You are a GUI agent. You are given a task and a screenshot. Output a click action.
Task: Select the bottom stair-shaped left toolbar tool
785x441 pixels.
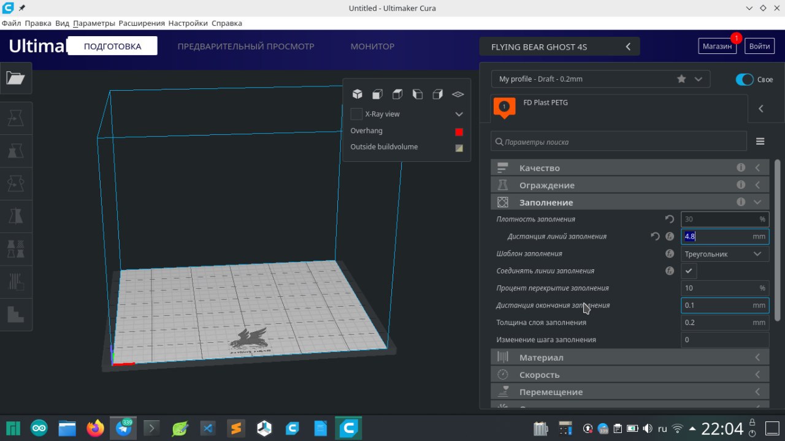[x=15, y=314]
